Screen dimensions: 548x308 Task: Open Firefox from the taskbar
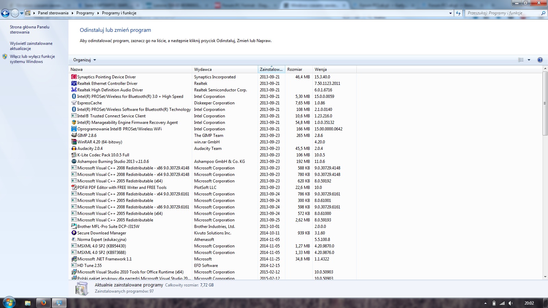pyautogui.click(x=43, y=303)
